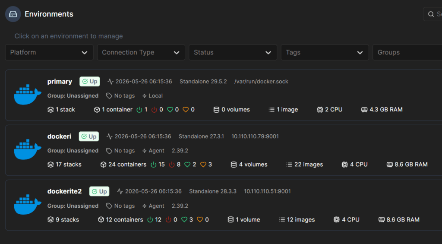
Task: Click the red stopped power icon for primary
Action: click(154, 110)
